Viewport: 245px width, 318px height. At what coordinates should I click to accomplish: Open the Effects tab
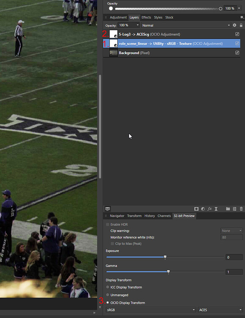click(x=146, y=17)
